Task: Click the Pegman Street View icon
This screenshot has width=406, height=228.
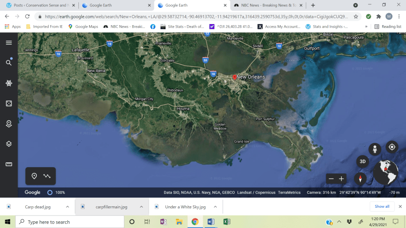Action: 374,149
